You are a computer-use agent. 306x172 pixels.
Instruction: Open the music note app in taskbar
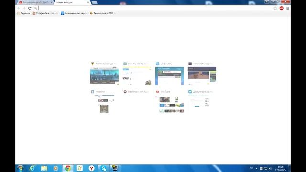tap(80, 168)
